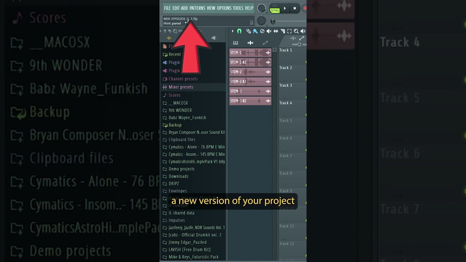This screenshot has height=262, width=466.
Task: Click the STEM-1 clip waveform icon
Action: coord(268,53)
